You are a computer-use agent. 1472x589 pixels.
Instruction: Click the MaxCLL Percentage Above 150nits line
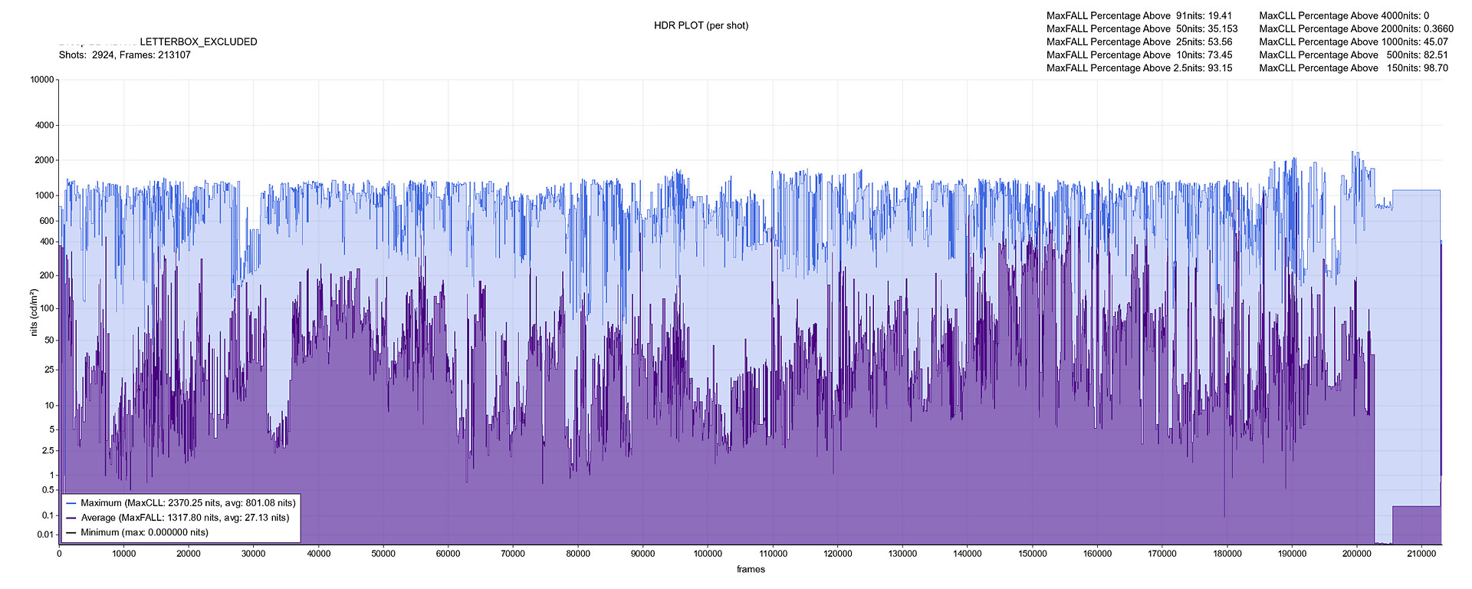click(1354, 67)
